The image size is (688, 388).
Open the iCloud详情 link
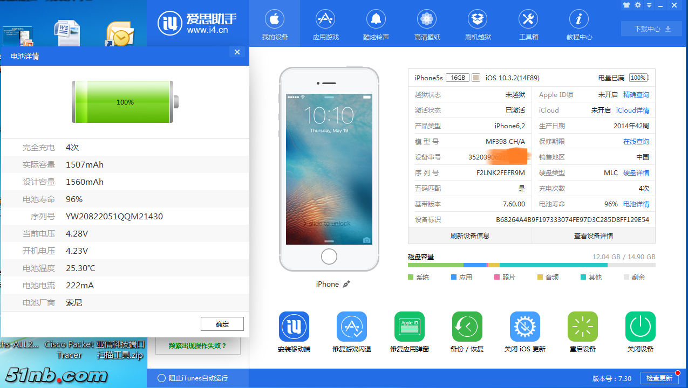pos(632,110)
